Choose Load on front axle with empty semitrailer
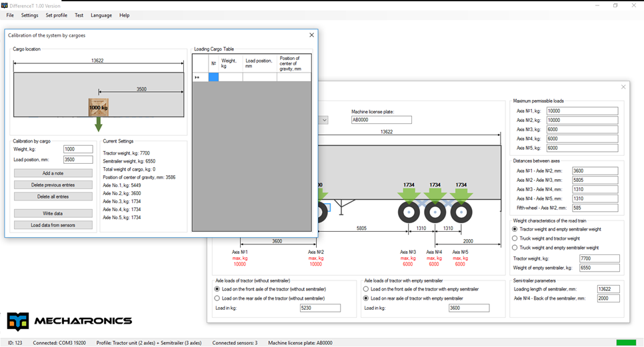 (x=366, y=289)
